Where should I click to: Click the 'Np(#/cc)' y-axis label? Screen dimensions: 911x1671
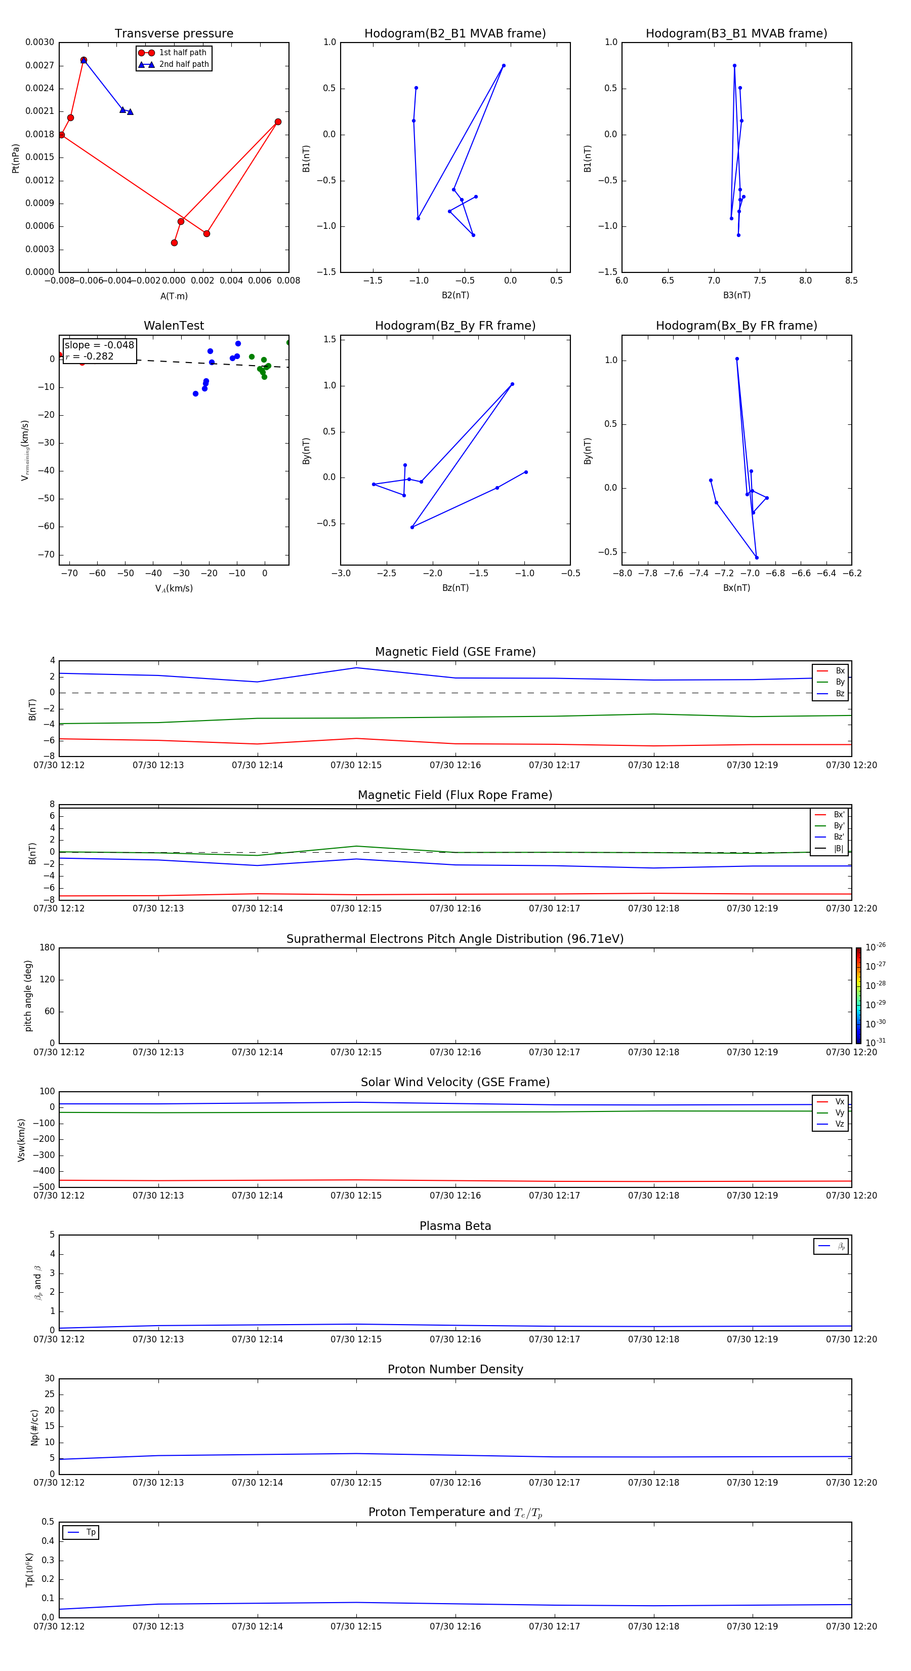[x=34, y=1427]
